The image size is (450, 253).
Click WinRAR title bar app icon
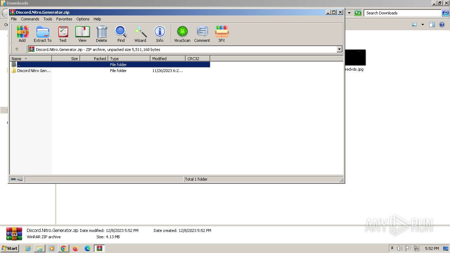(x=12, y=12)
